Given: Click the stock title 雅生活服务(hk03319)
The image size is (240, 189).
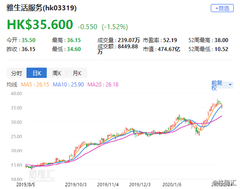Looking at the screenshot, I should 41,8.
